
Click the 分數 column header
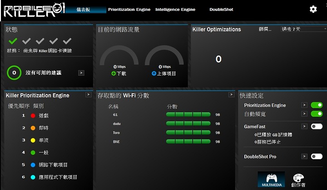pyautogui.click(x=172, y=106)
